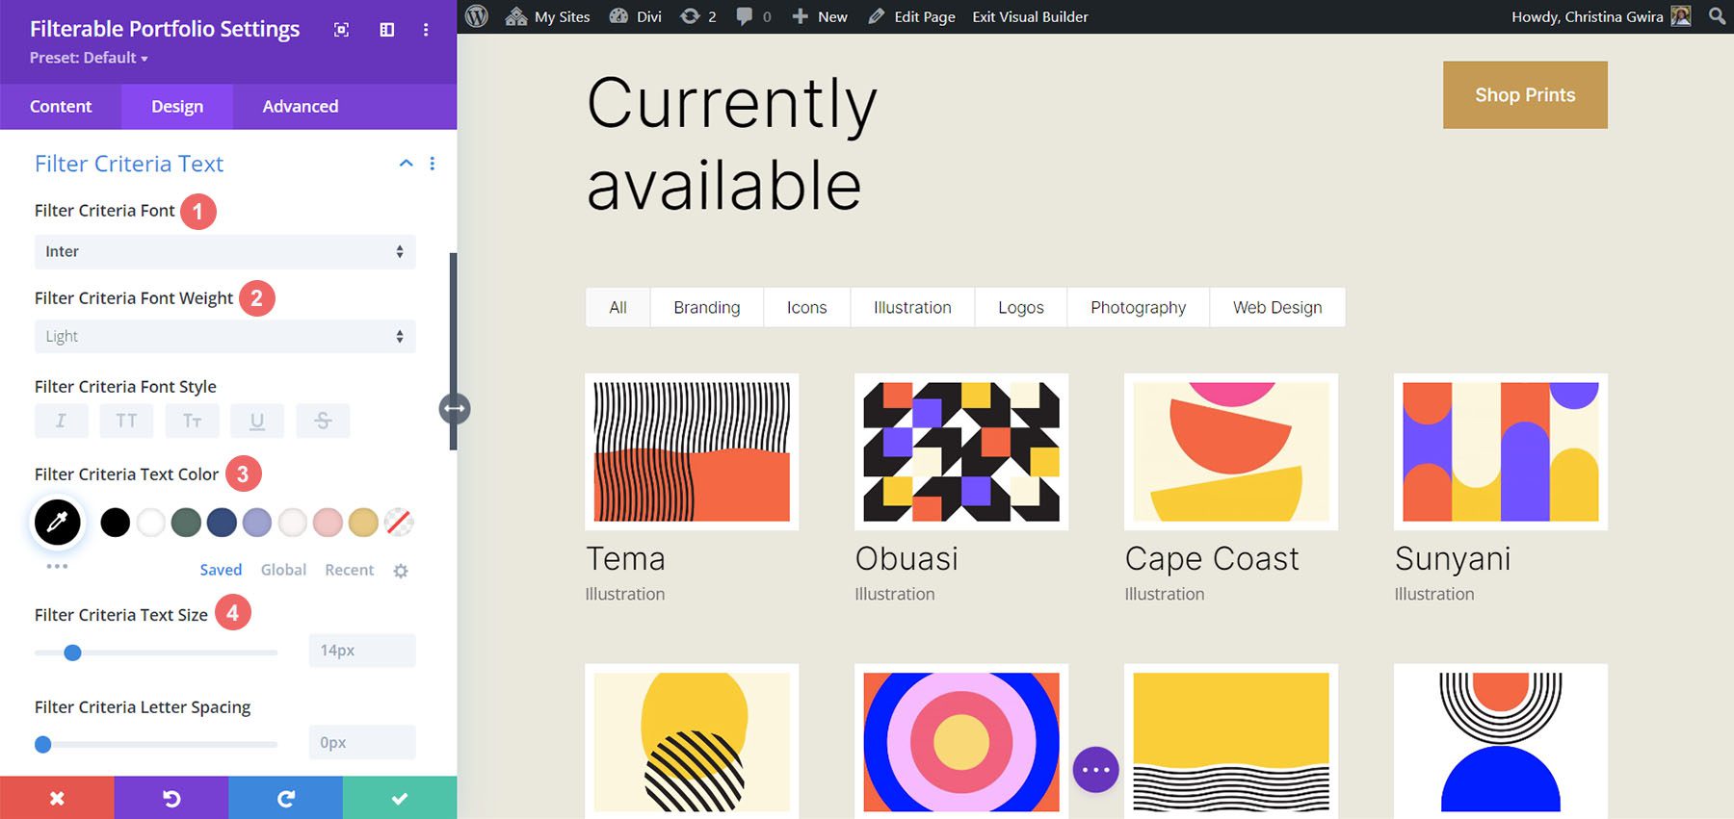Open the Filter Criteria Font Weight dropdown
The image size is (1734, 819).
point(224,337)
